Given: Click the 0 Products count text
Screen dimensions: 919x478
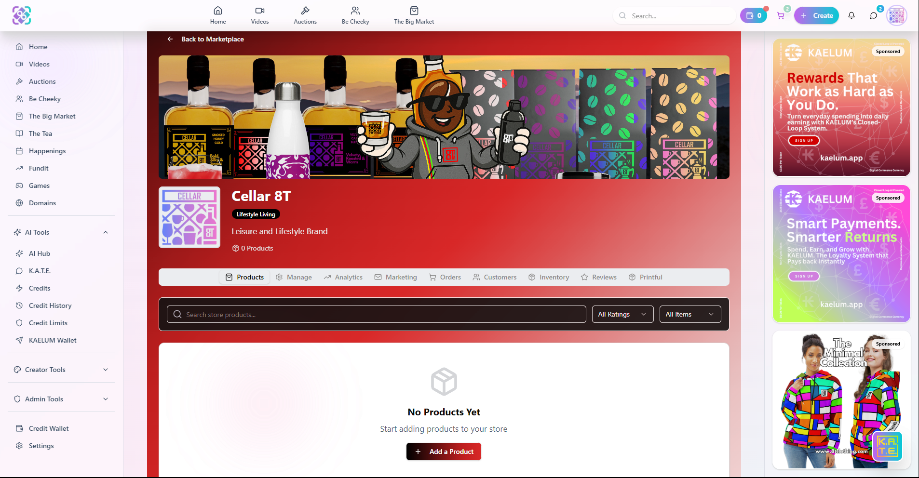Looking at the screenshot, I should [253, 248].
